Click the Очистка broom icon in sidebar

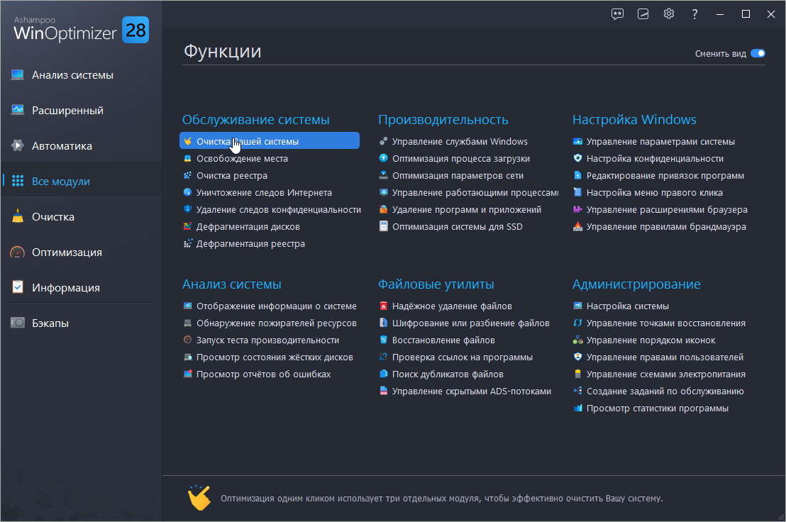point(18,216)
